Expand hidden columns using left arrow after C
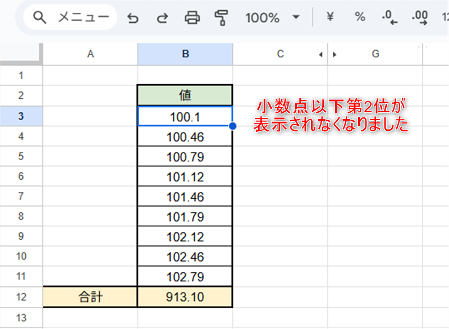449x329 pixels. coord(320,54)
